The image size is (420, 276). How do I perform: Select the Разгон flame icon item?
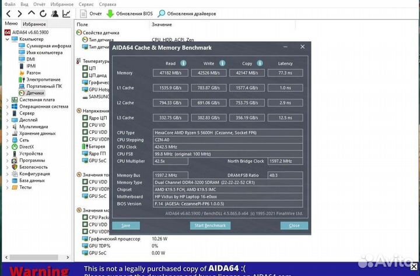[30, 73]
